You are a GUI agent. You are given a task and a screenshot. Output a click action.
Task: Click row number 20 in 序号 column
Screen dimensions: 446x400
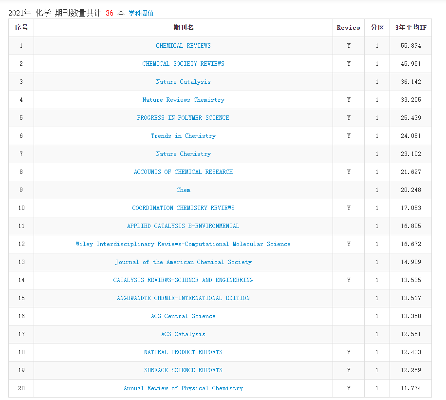point(21,388)
